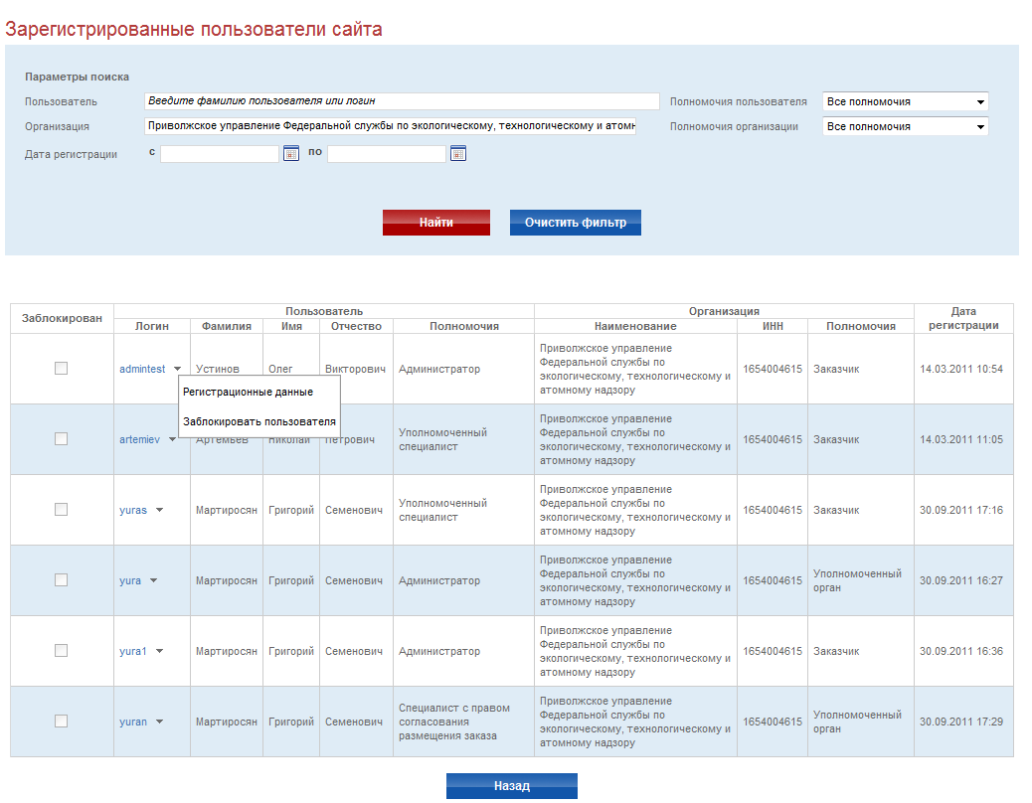Check the blocked box in yura1 row
The width and height of the screenshot is (1032, 803).
pyautogui.click(x=62, y=650)
